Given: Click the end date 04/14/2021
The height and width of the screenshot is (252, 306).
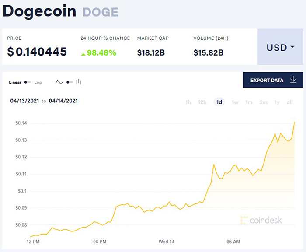Looking at the screenshot, I should (63, 101).
